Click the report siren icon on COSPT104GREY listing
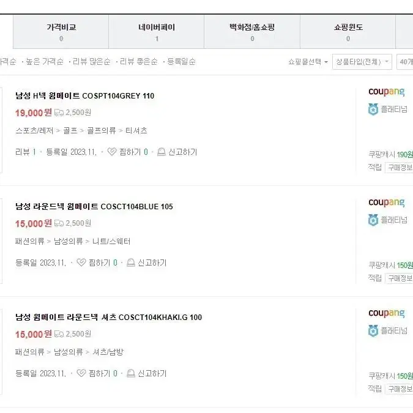 pos(161,152)
